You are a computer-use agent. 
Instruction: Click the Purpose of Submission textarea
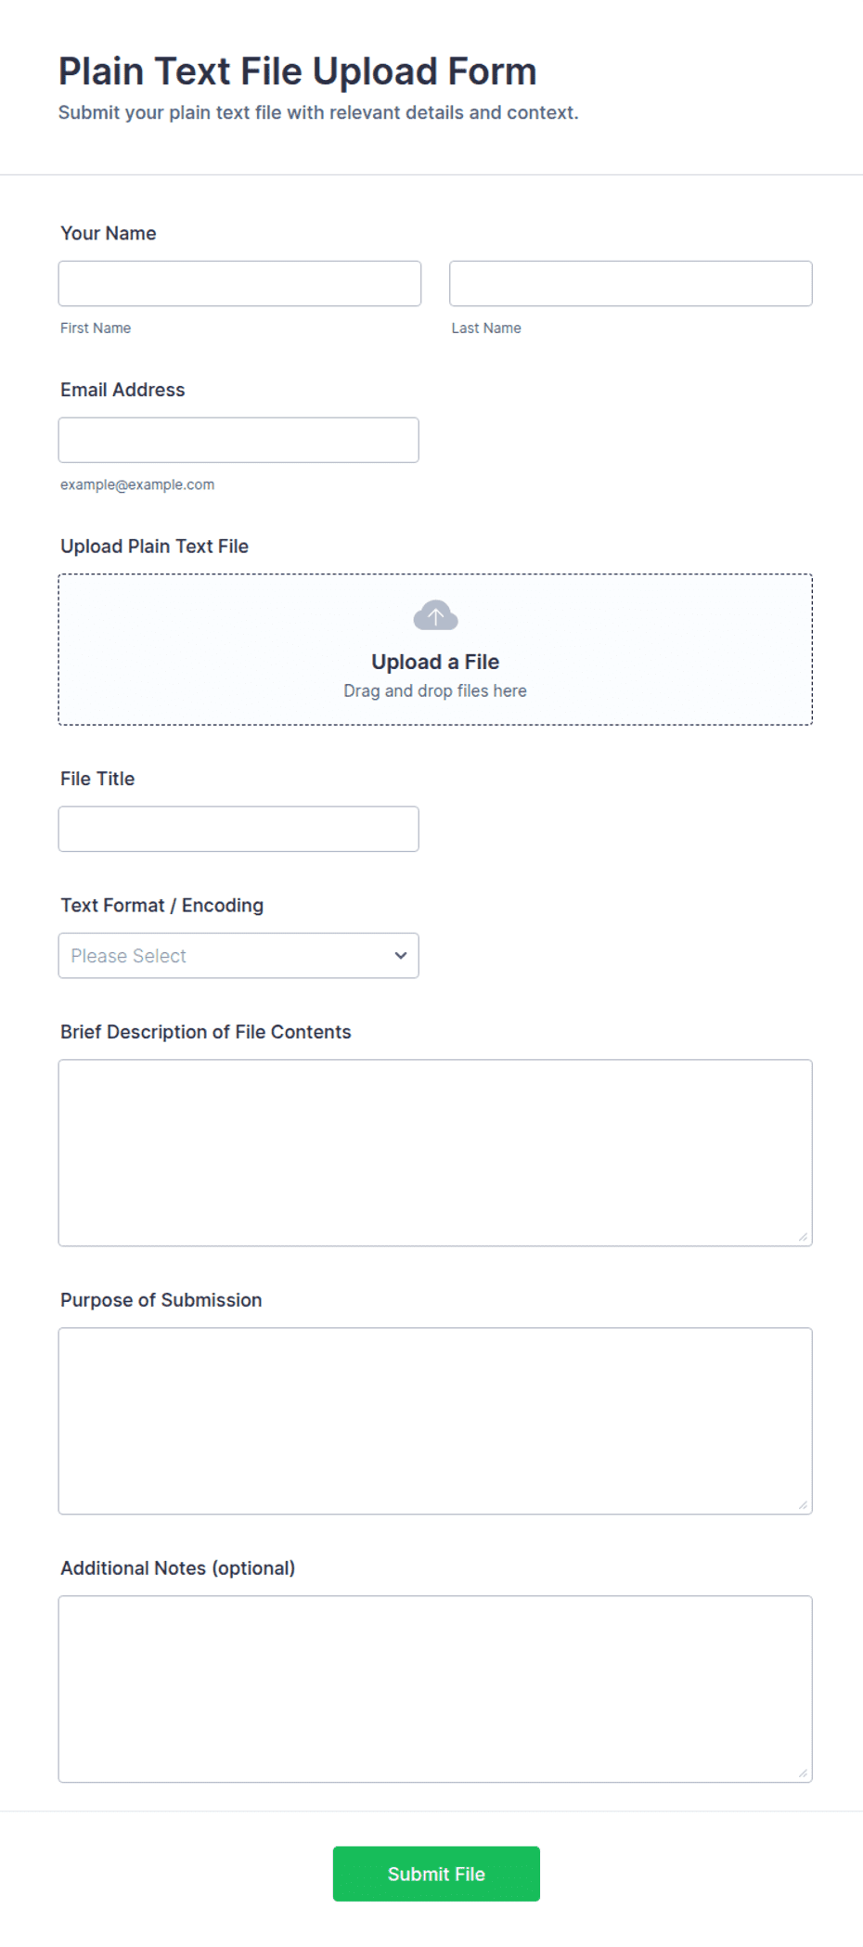point(435,1421)
